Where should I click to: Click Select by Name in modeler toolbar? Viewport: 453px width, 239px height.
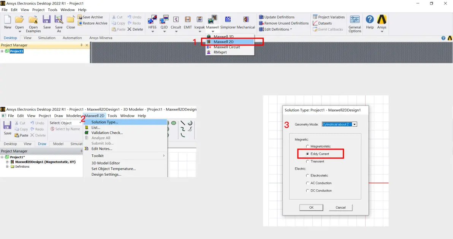click(65, 129)
